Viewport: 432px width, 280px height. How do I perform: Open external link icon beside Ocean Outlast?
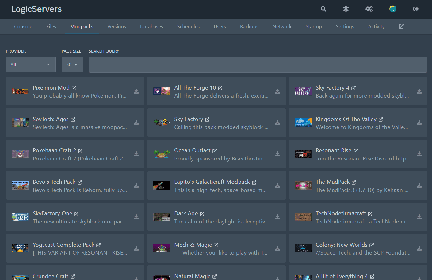[x=215, y=151]
